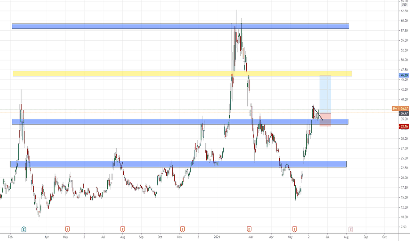Screen dimensions: 410x241
Task: Click the 40.00 price axis label
Action: click(x=404, y=99)
